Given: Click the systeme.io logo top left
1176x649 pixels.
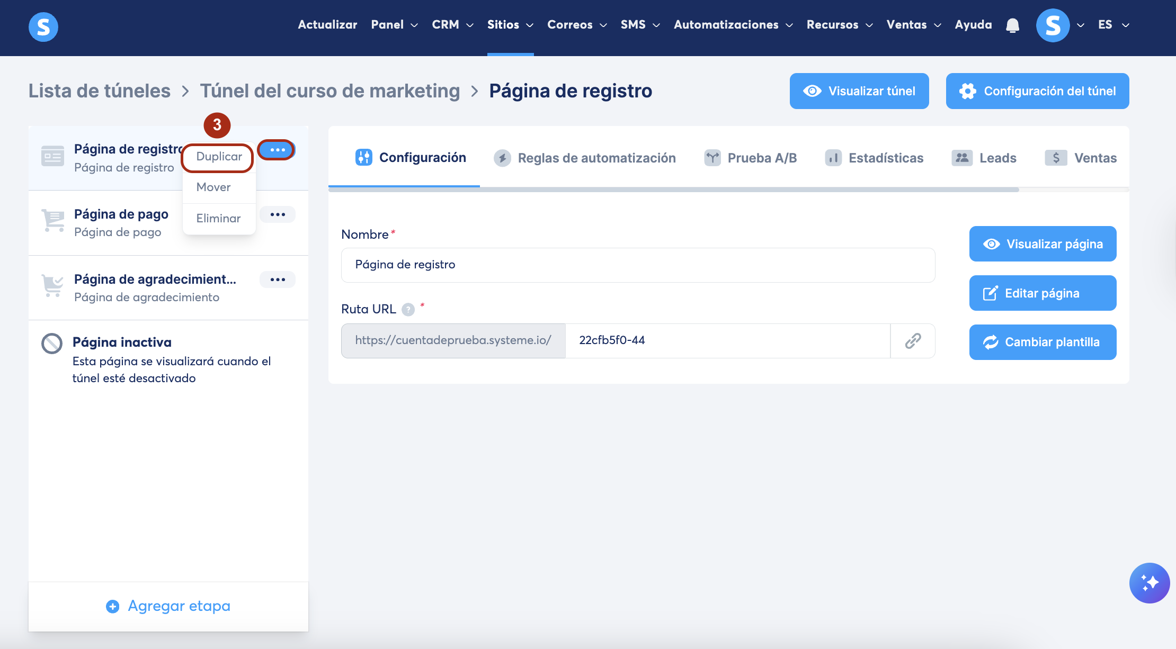Looking at the screenshot, I should (43, 26).
